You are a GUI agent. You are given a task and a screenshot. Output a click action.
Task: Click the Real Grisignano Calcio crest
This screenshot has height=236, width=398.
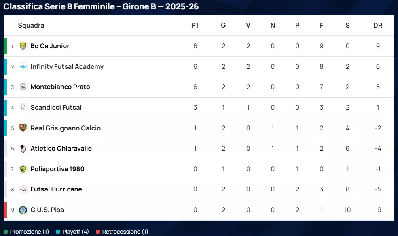click(23, 128)
